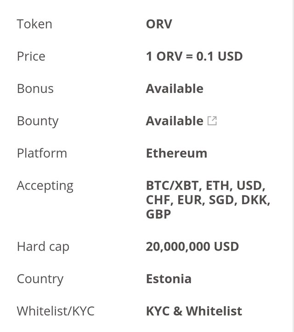Open the Bounty external link icon

(212, 121)
